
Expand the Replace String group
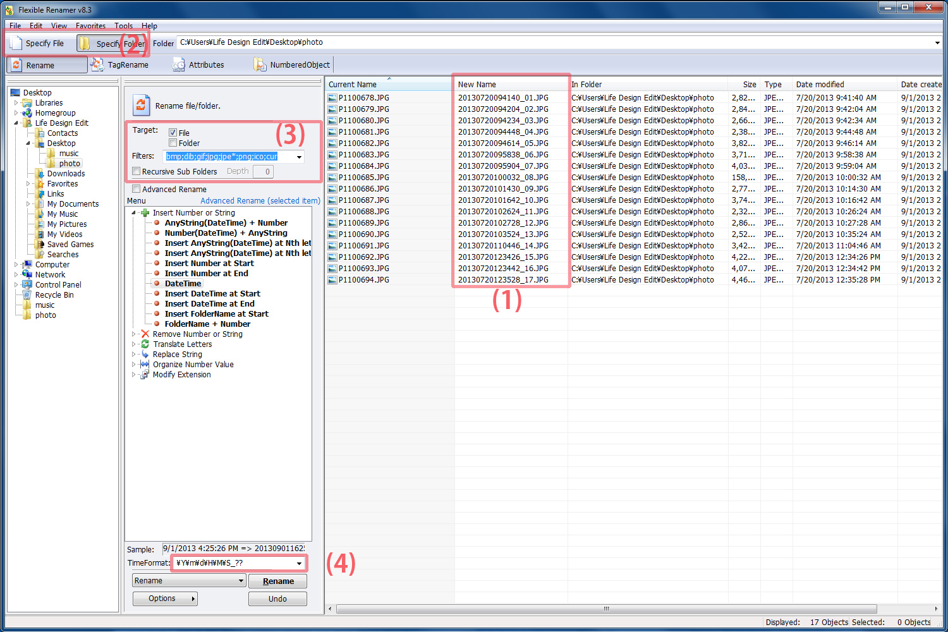133,355
